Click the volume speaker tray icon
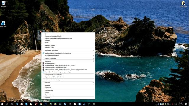The height and width of the screenshot is (106, 189). 170,104
